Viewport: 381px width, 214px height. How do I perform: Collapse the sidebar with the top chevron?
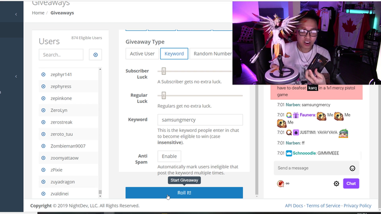tap(16, 14)
